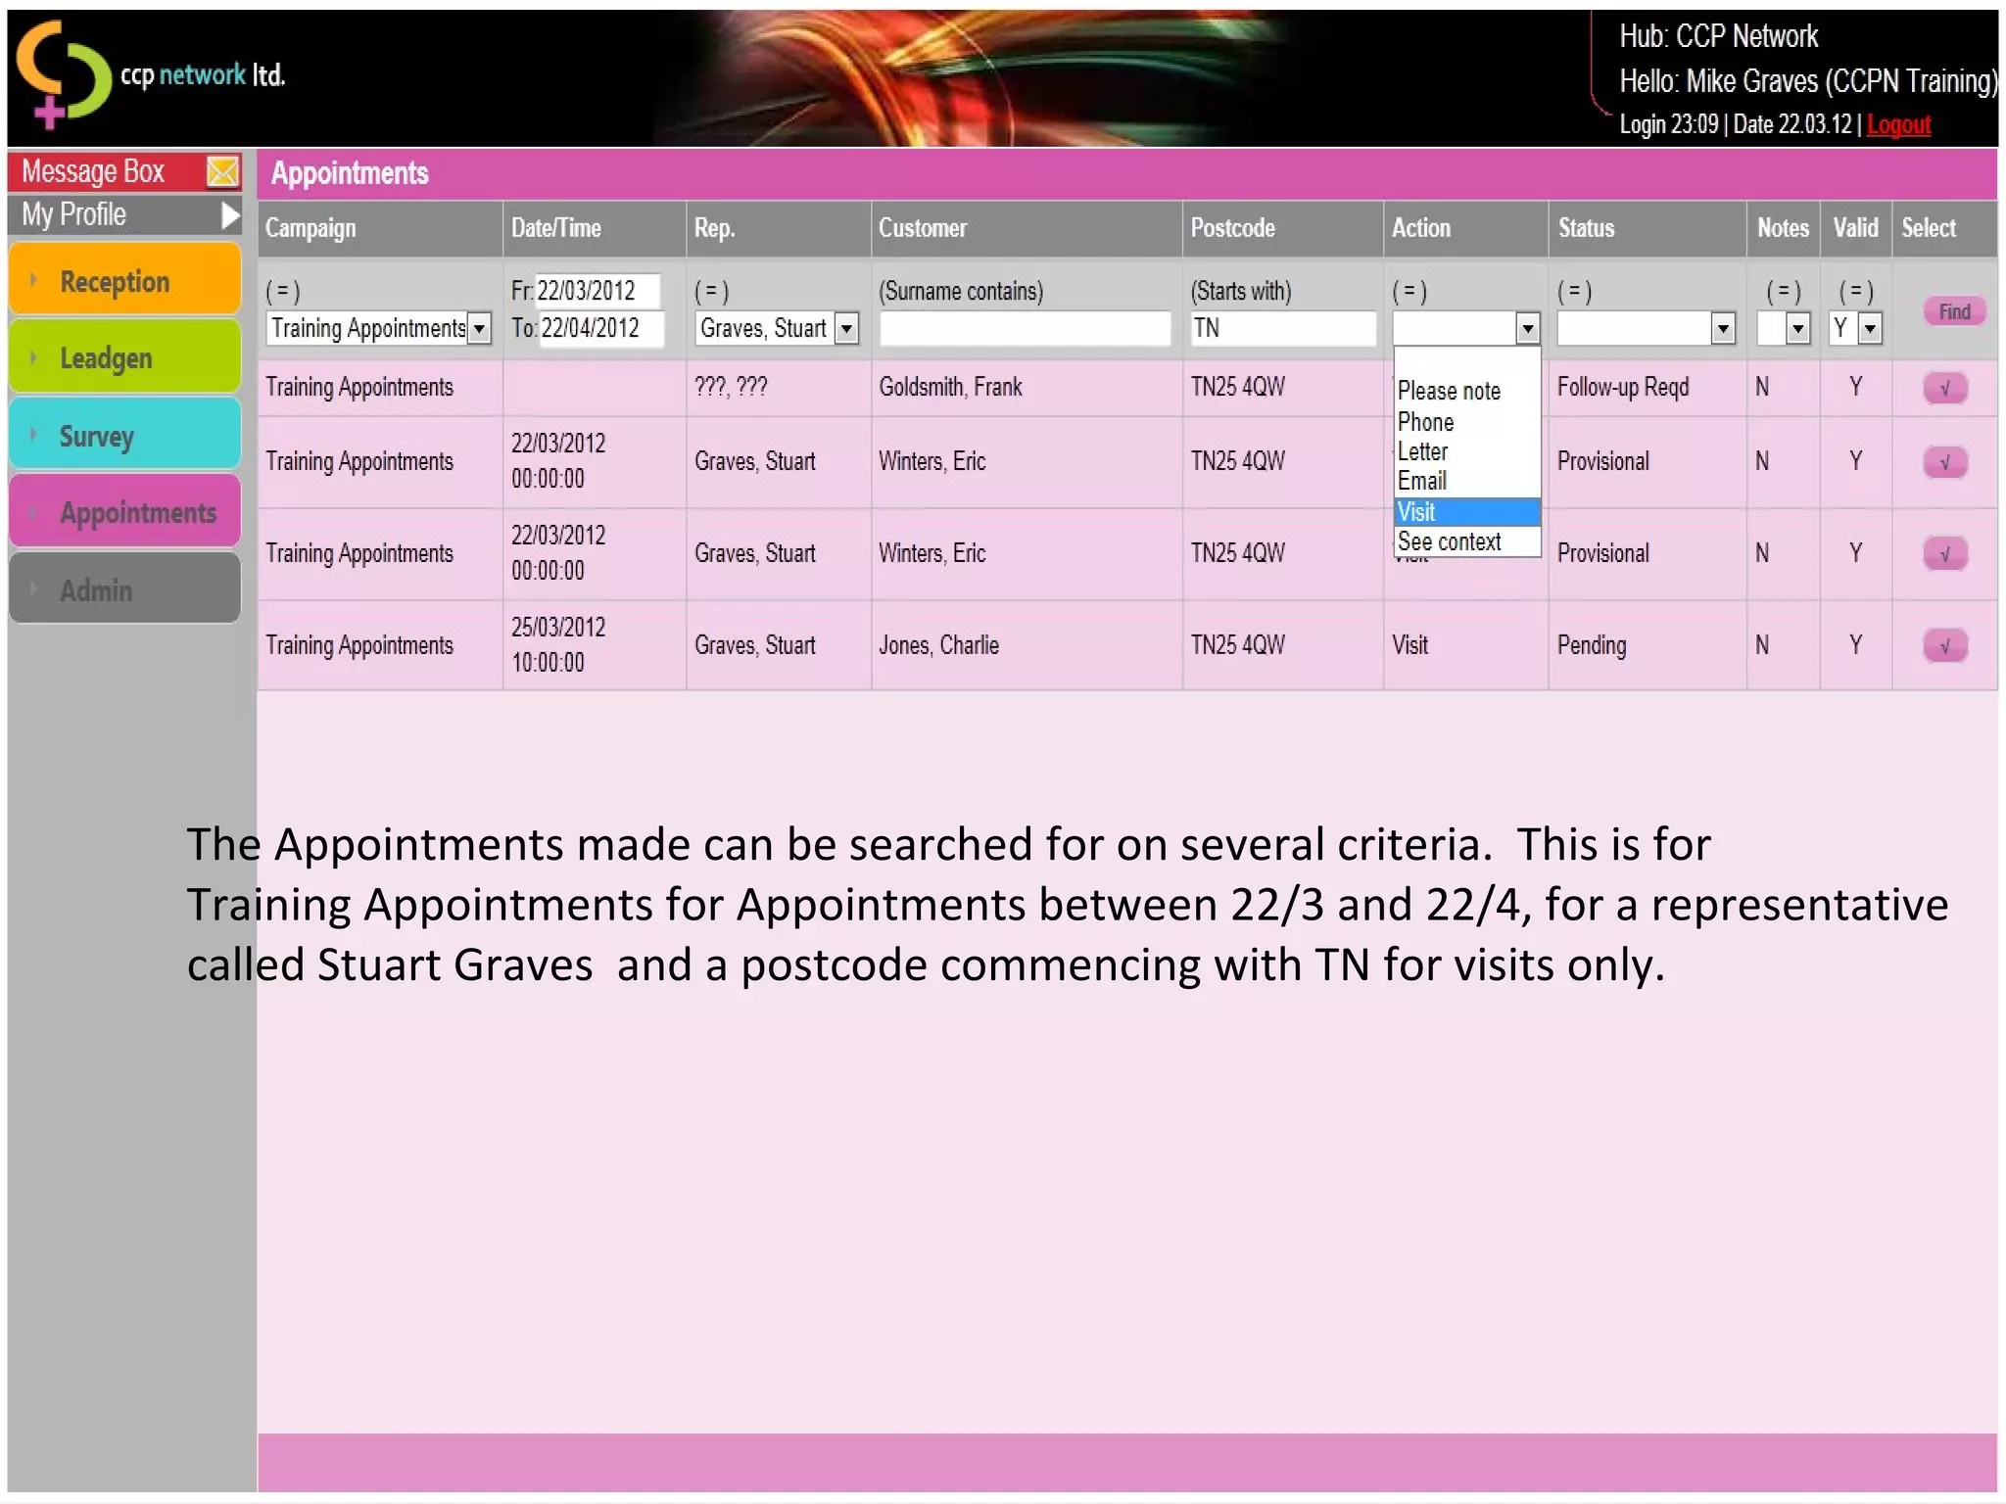Expand the Status filter dropdown
The width and height of the screenshot is (2006, 1504).
(1723, 329)
